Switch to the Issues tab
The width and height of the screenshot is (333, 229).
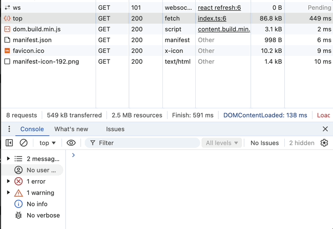pyautogui.click(x=115, y=129)
